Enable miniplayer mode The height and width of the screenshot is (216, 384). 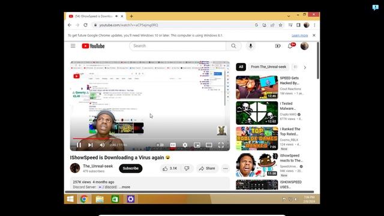coord(197,145)
